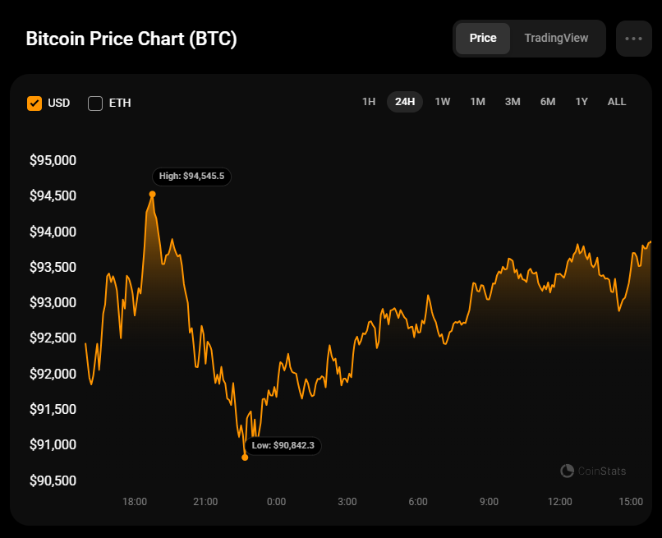Click the CoinStats logo watermark
This screenshot has height=538, width=662.
(593, 471)
